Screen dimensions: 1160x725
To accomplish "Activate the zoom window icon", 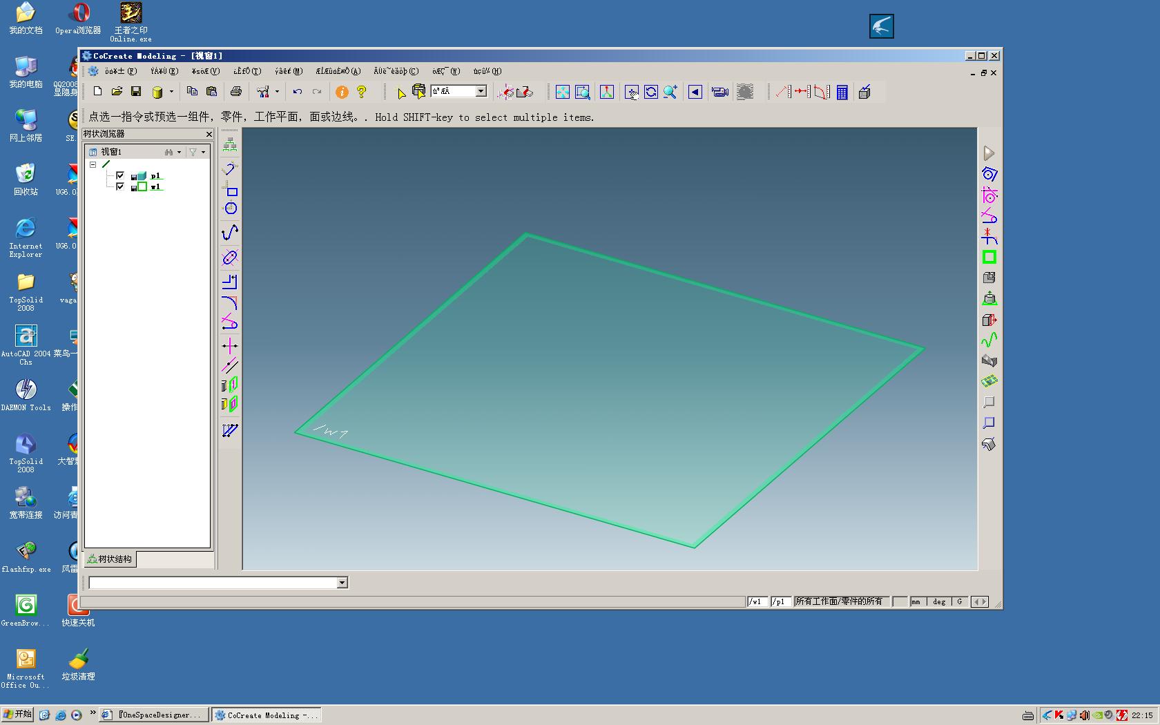I will [x=582, y=92].
